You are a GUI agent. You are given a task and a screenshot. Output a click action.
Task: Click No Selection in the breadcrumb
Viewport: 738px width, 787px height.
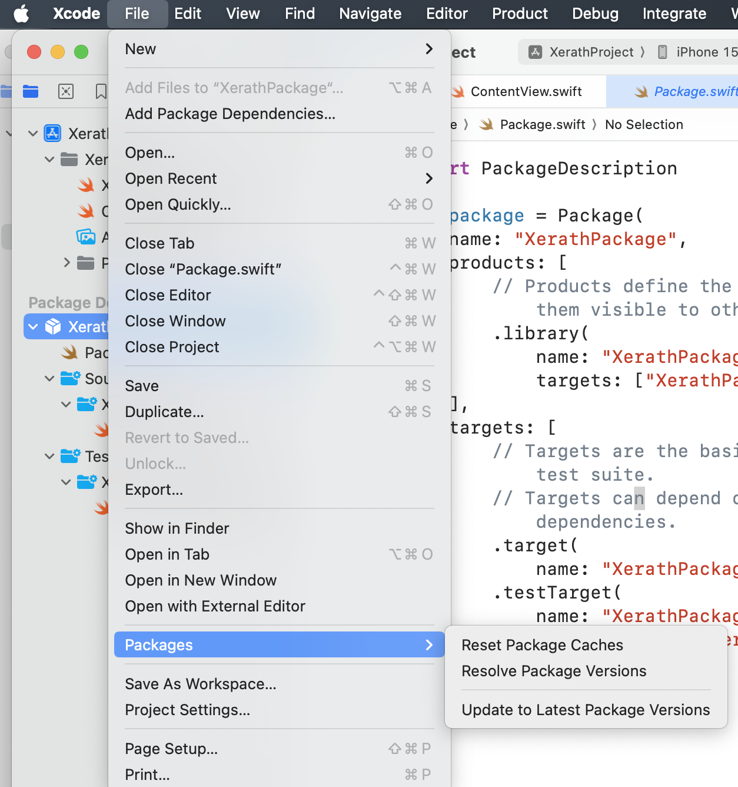pyautogui.click(x=644, y=124)
